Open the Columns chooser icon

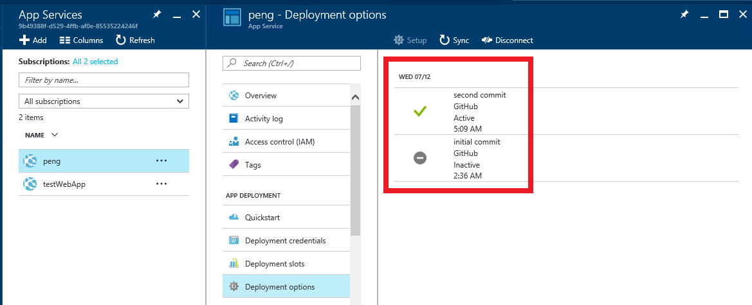pyautogui.click(x=65, y=40)
